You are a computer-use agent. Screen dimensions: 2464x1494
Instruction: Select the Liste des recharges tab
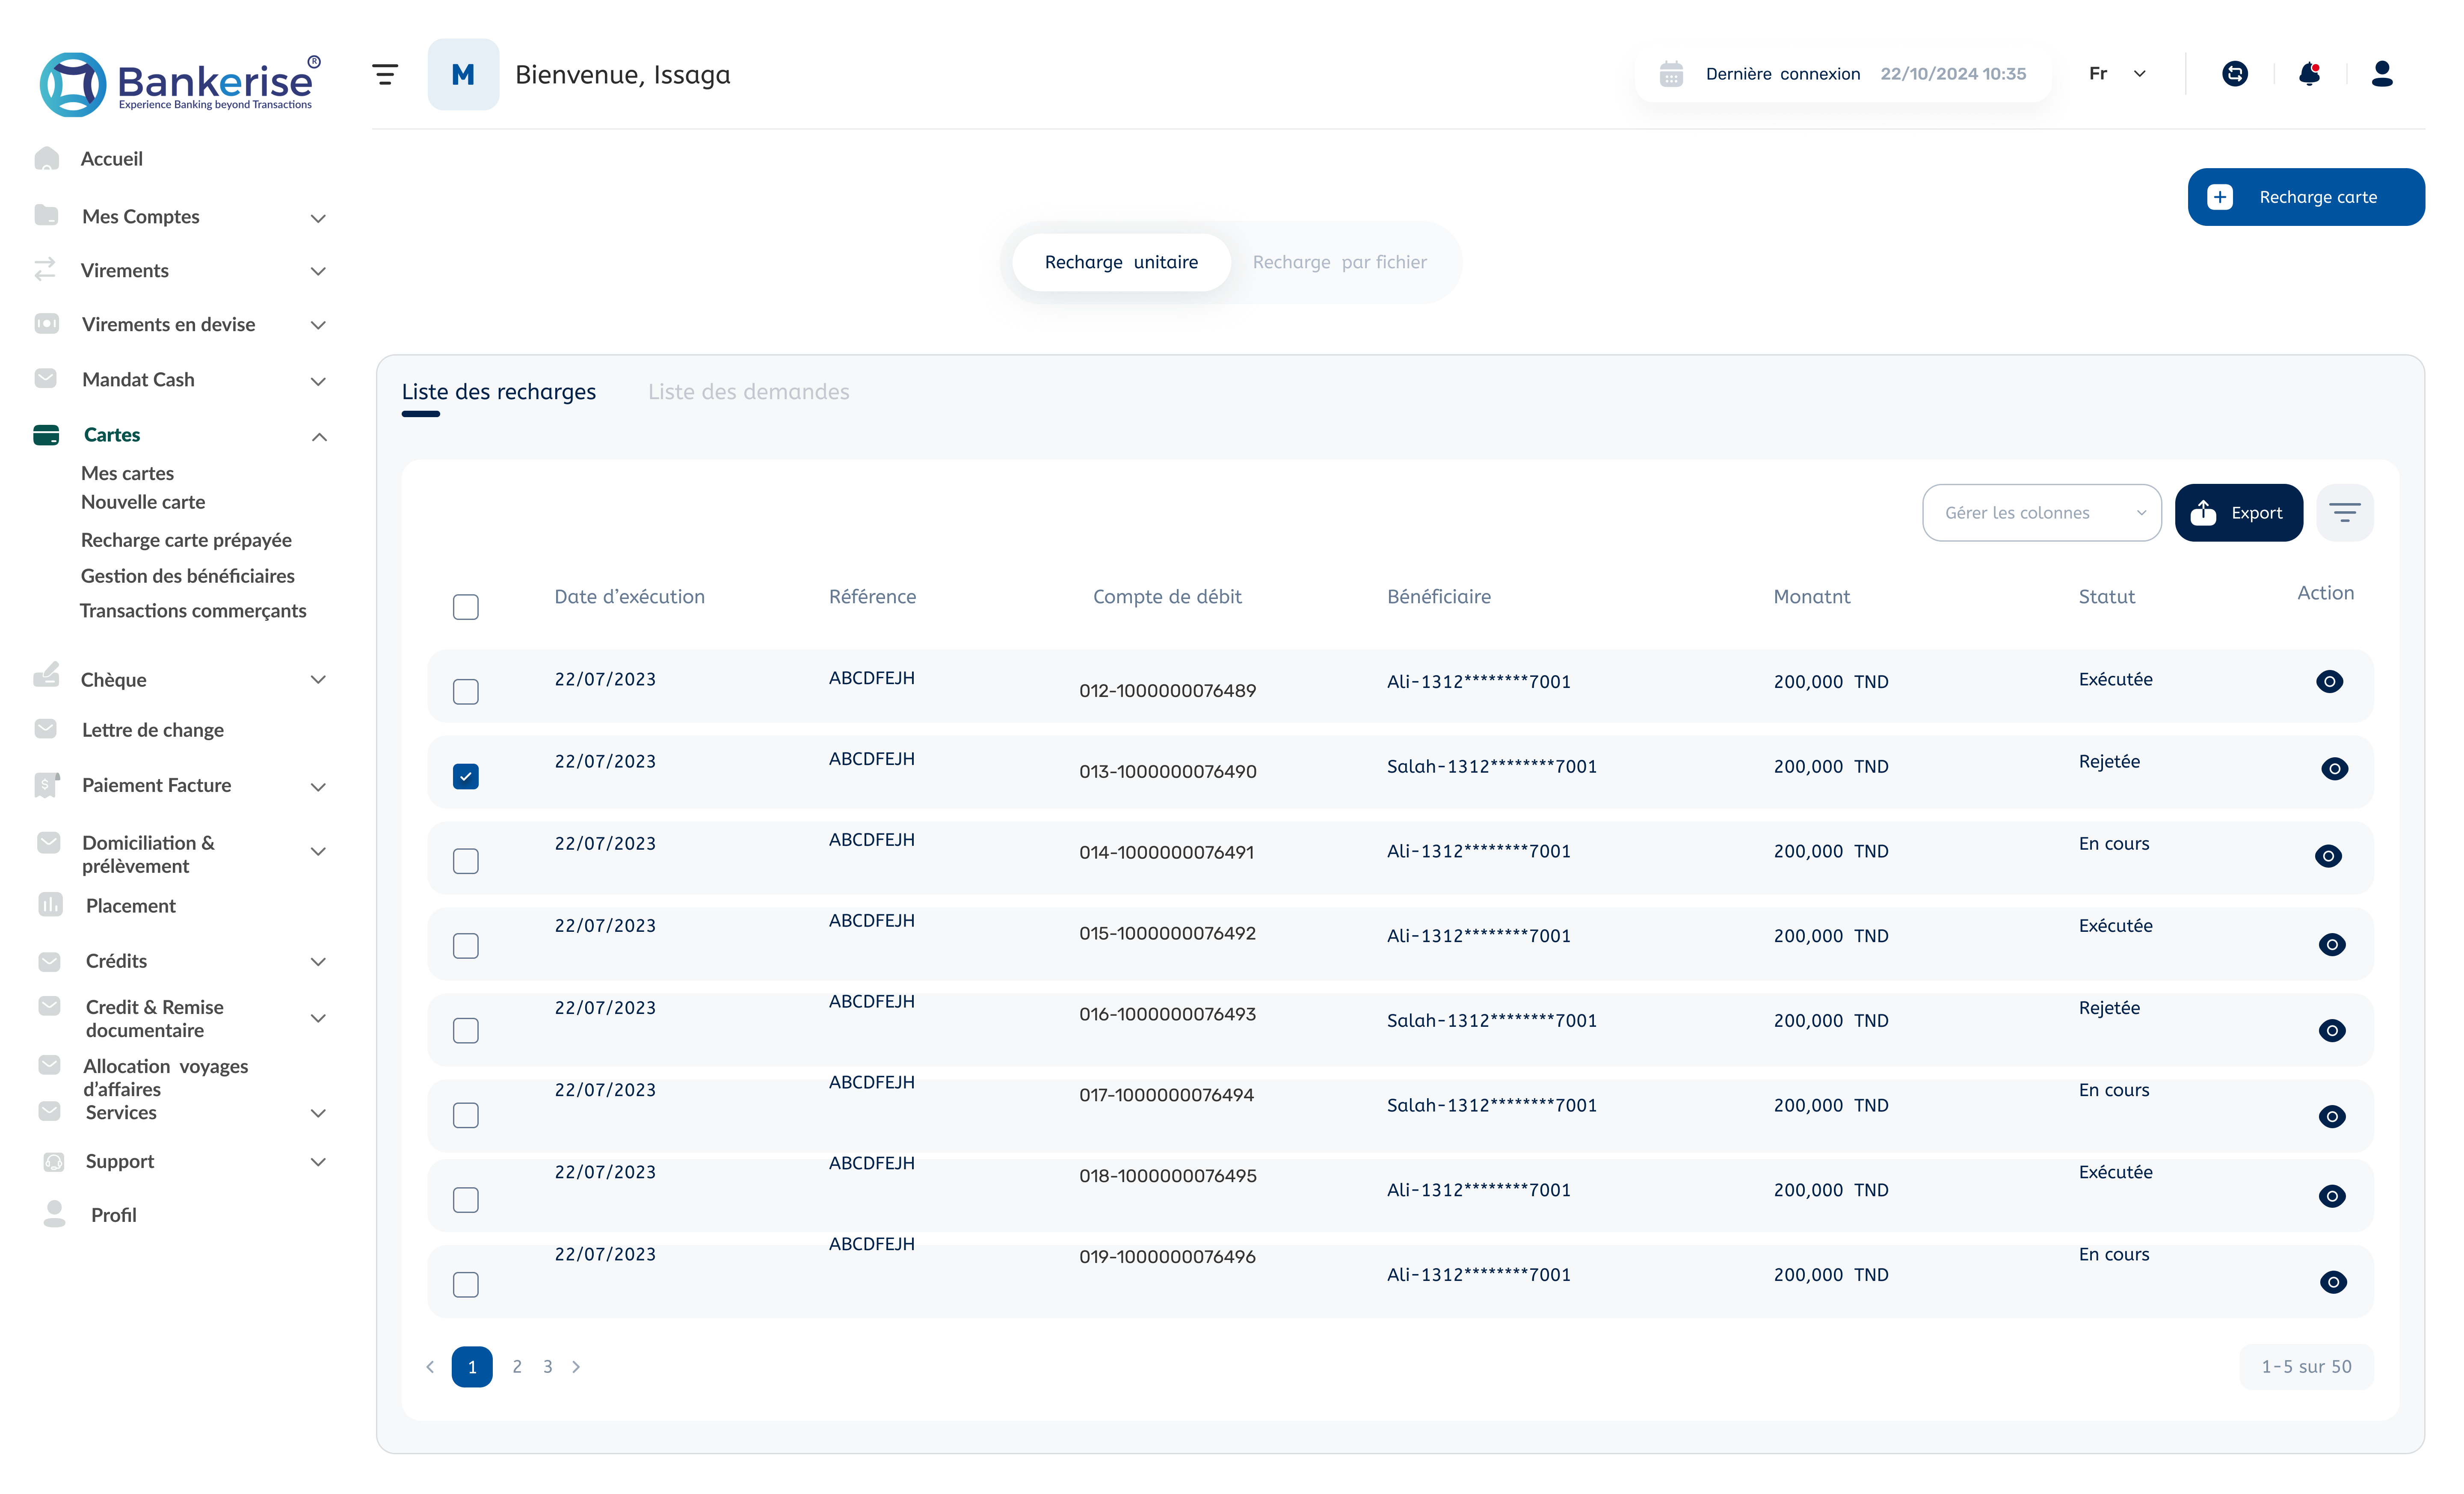coord(498,392)
